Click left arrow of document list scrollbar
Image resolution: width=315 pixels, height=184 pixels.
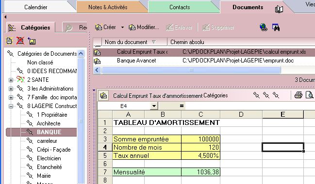(97, 70)
